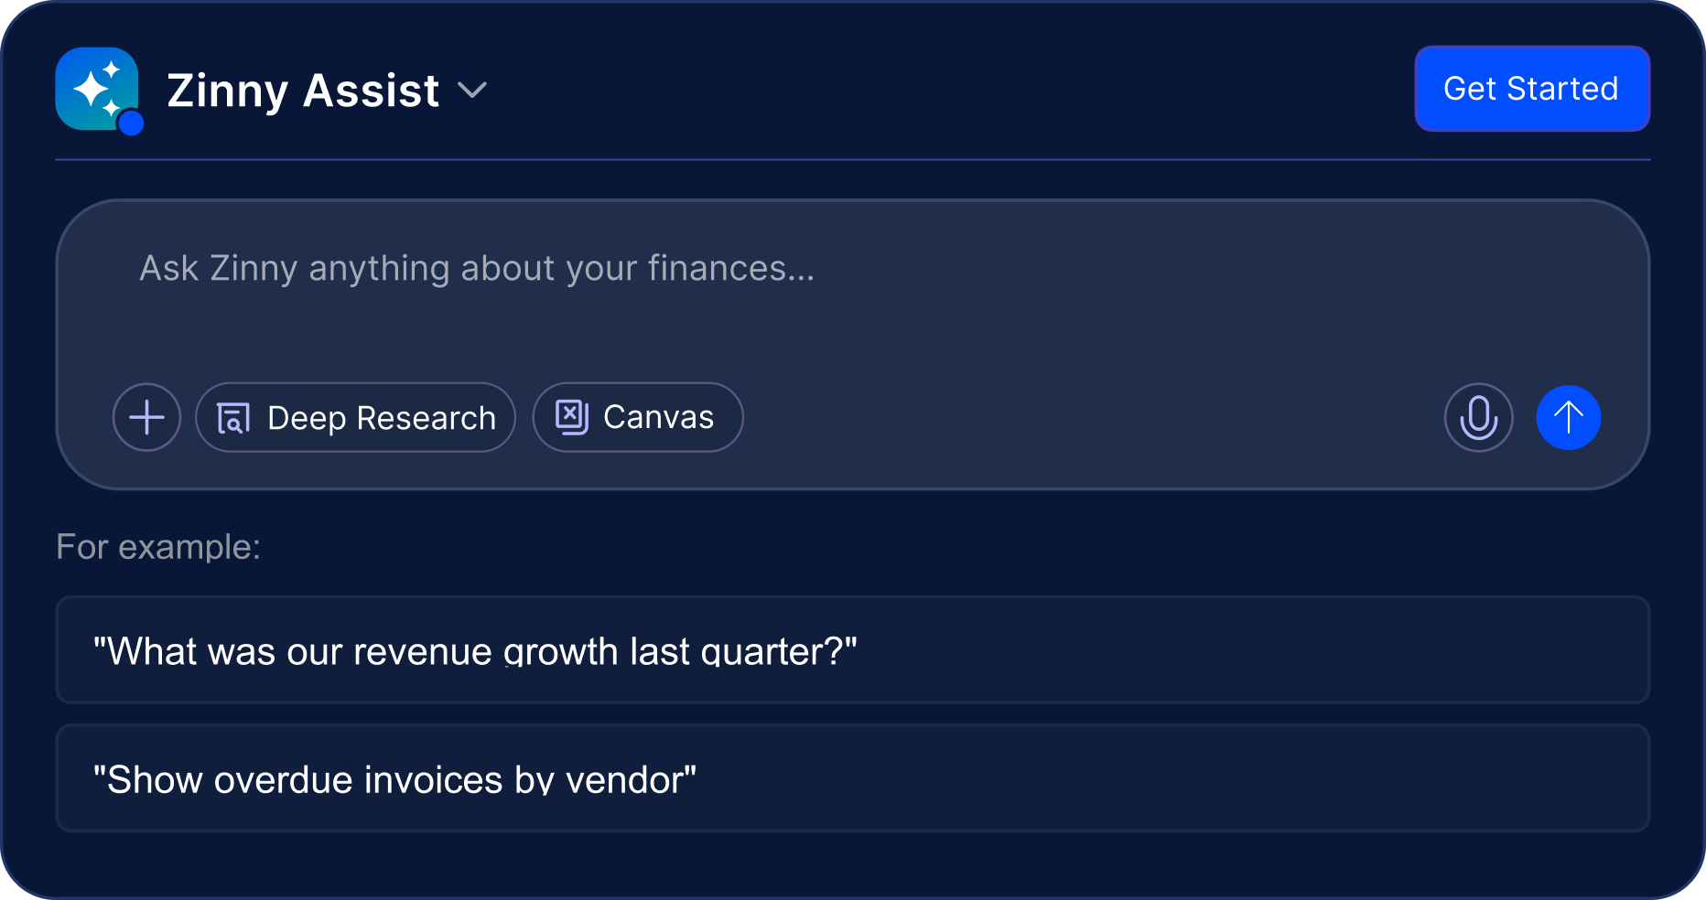Click the Canvas icon in the prompt box

tap(572, 417)
